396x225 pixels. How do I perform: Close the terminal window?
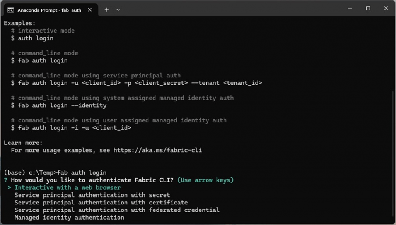pos(386,9)
